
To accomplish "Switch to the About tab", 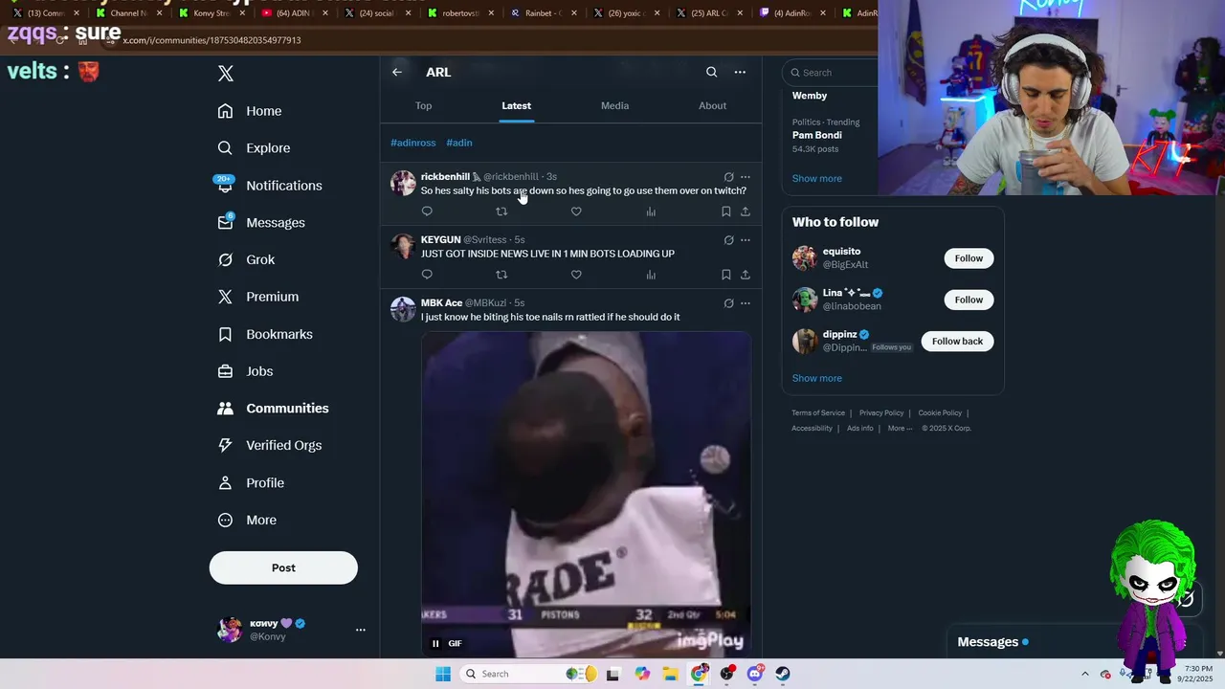I will (712, 105).
